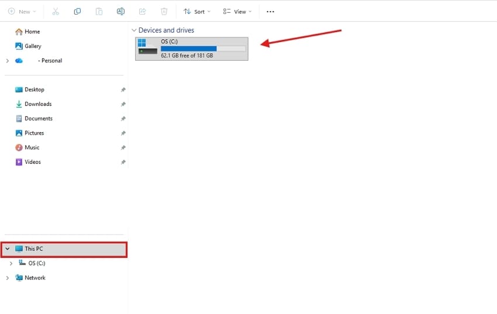This screenshot has height=314, width=497.
Task: Collapse the Devices and drives group
Action: [134, 30]
